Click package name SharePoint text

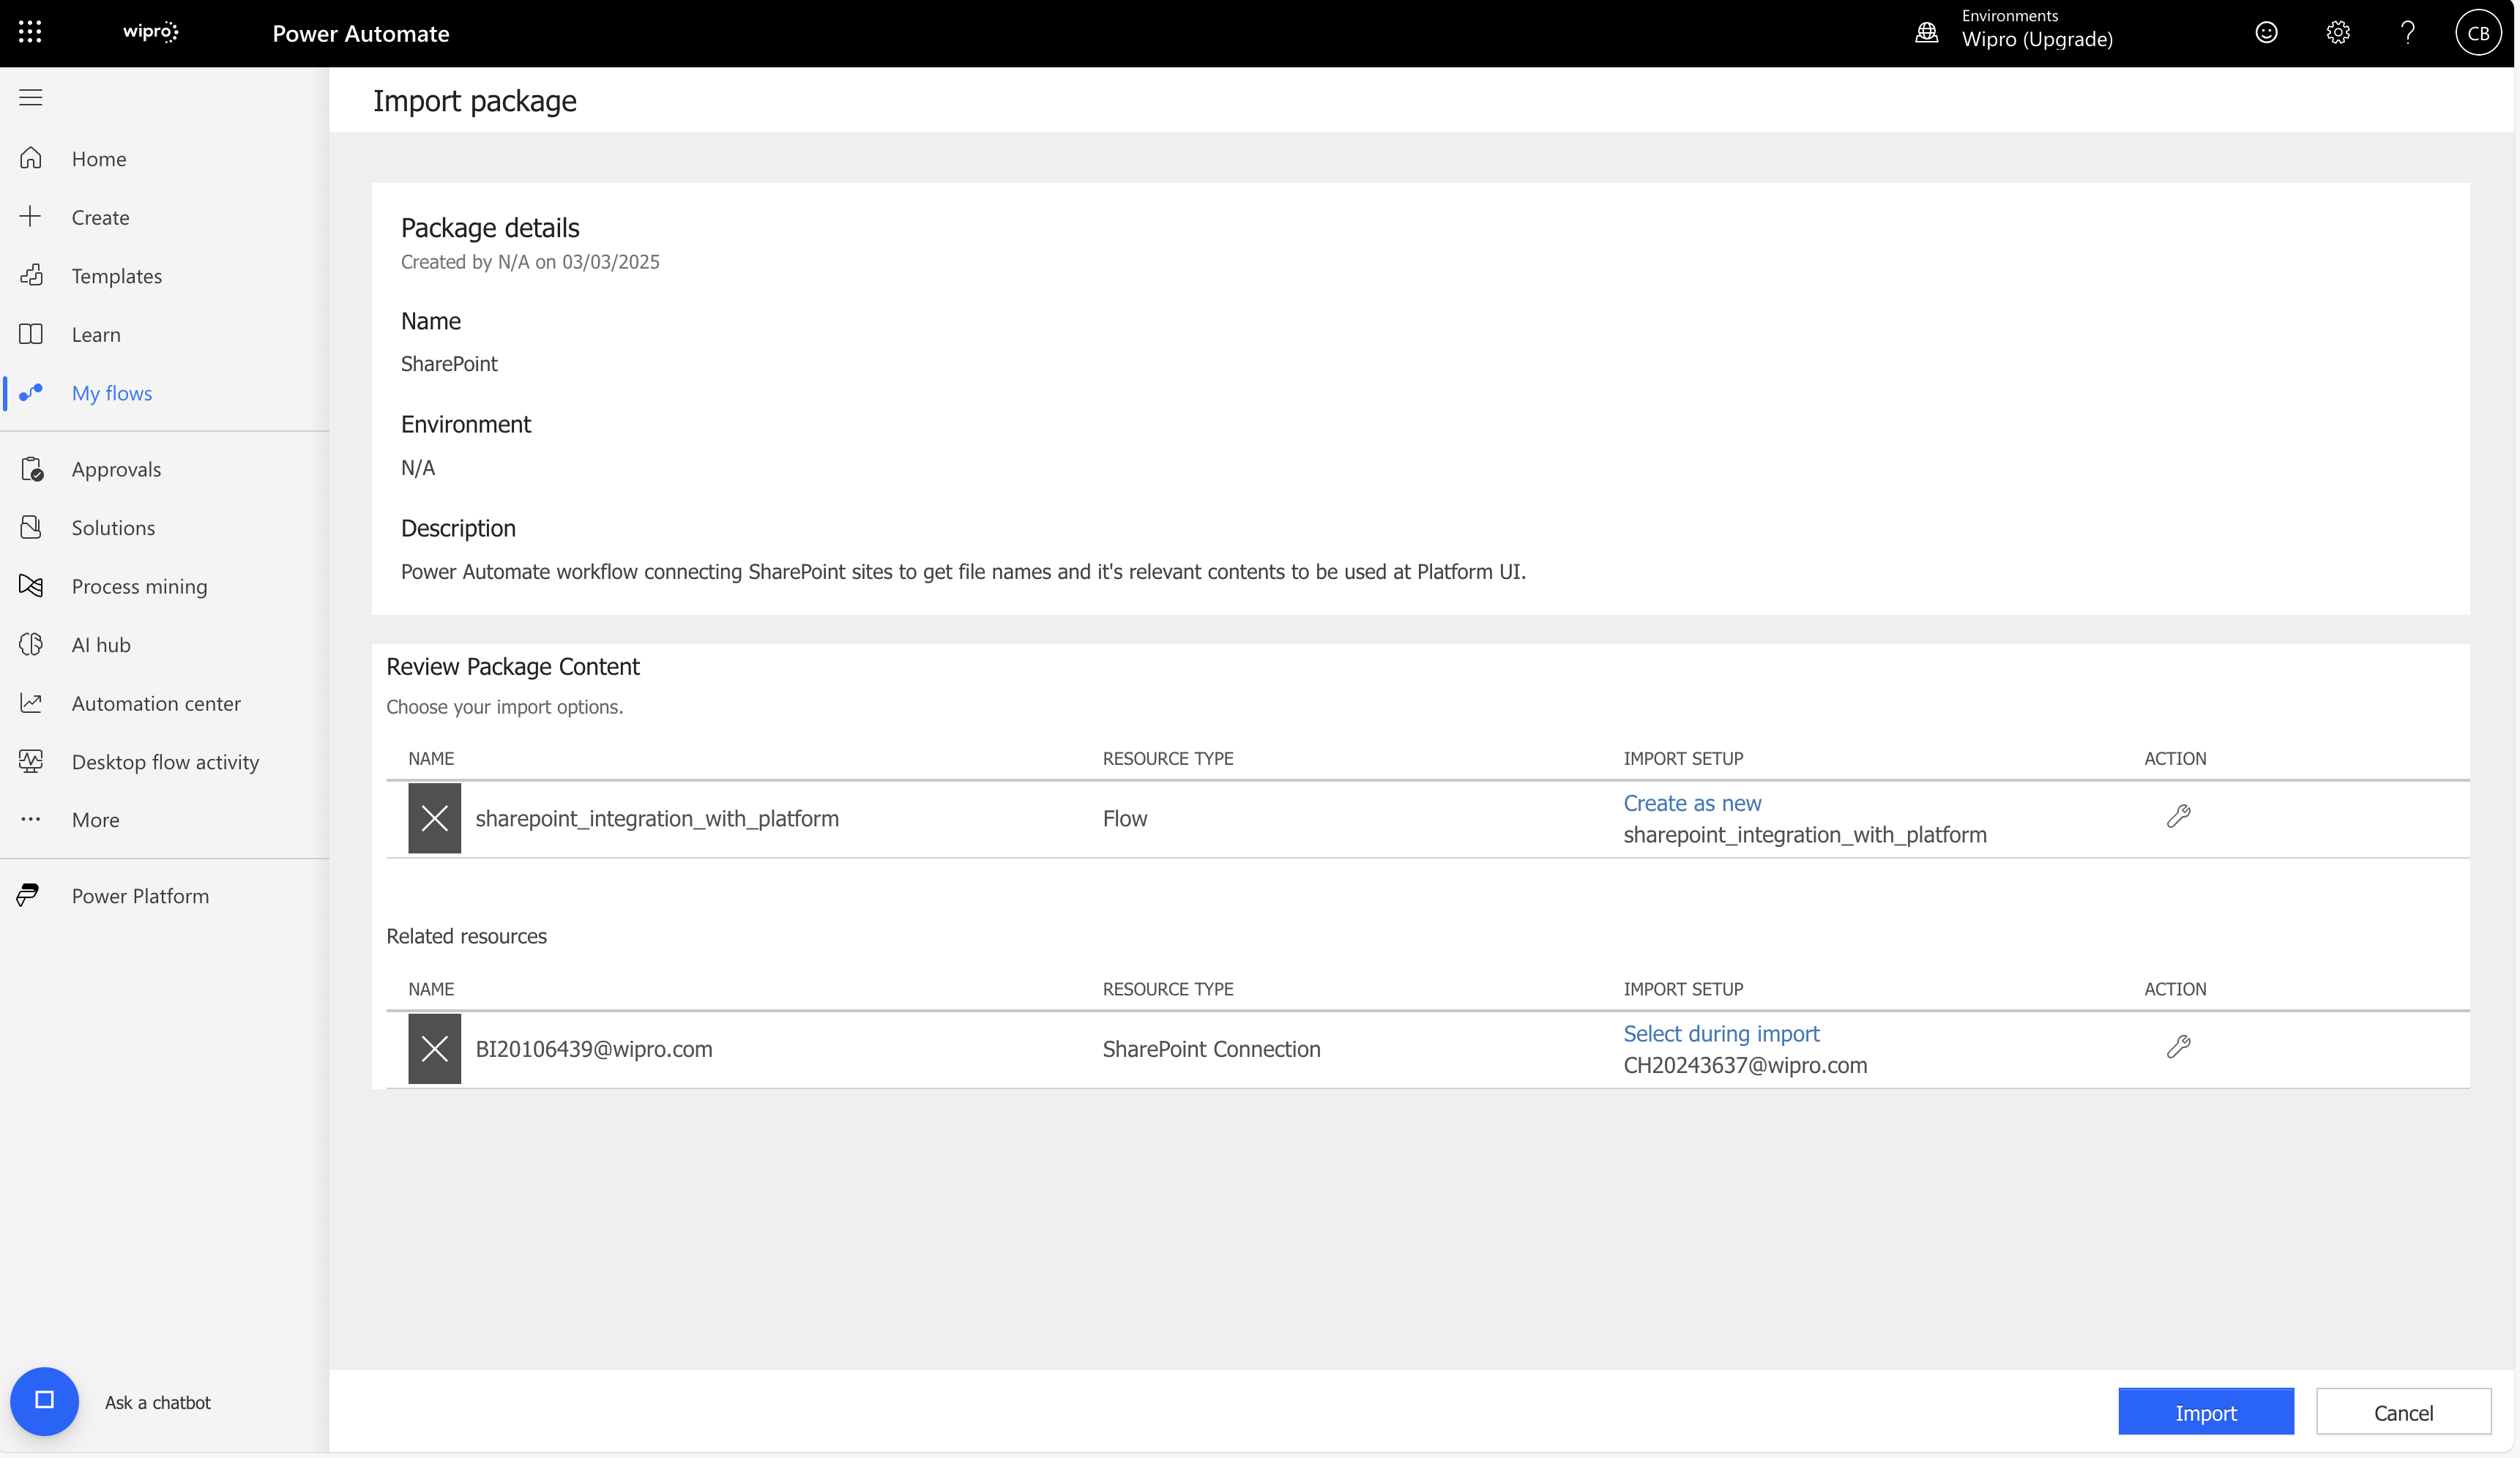[x=449, y=363]
